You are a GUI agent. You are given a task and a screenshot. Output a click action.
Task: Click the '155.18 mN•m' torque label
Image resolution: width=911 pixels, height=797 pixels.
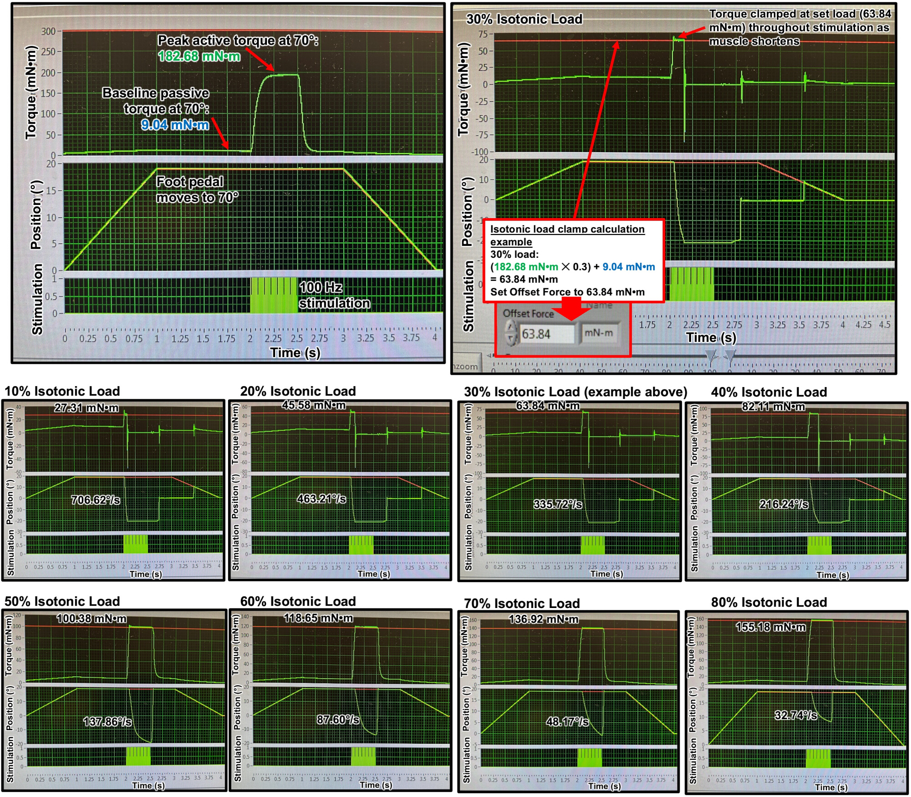[771, 627]
